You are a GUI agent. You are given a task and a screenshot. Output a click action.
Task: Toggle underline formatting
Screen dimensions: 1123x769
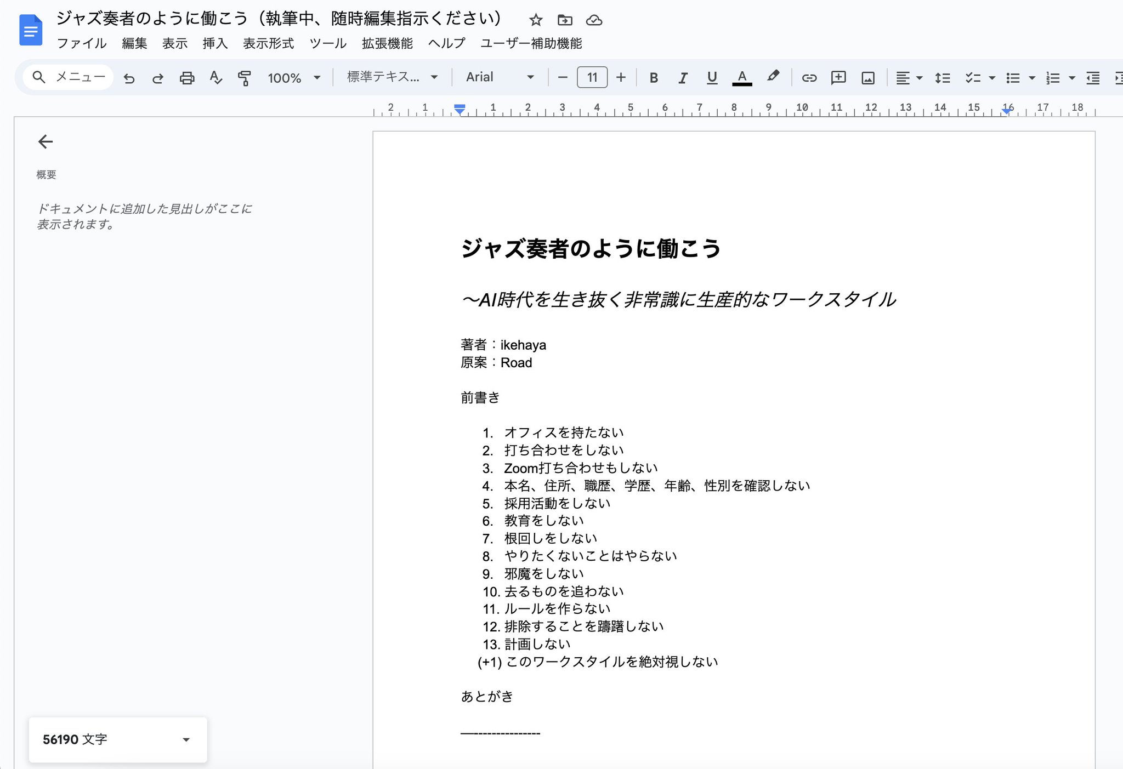click(x=712, y=78)
